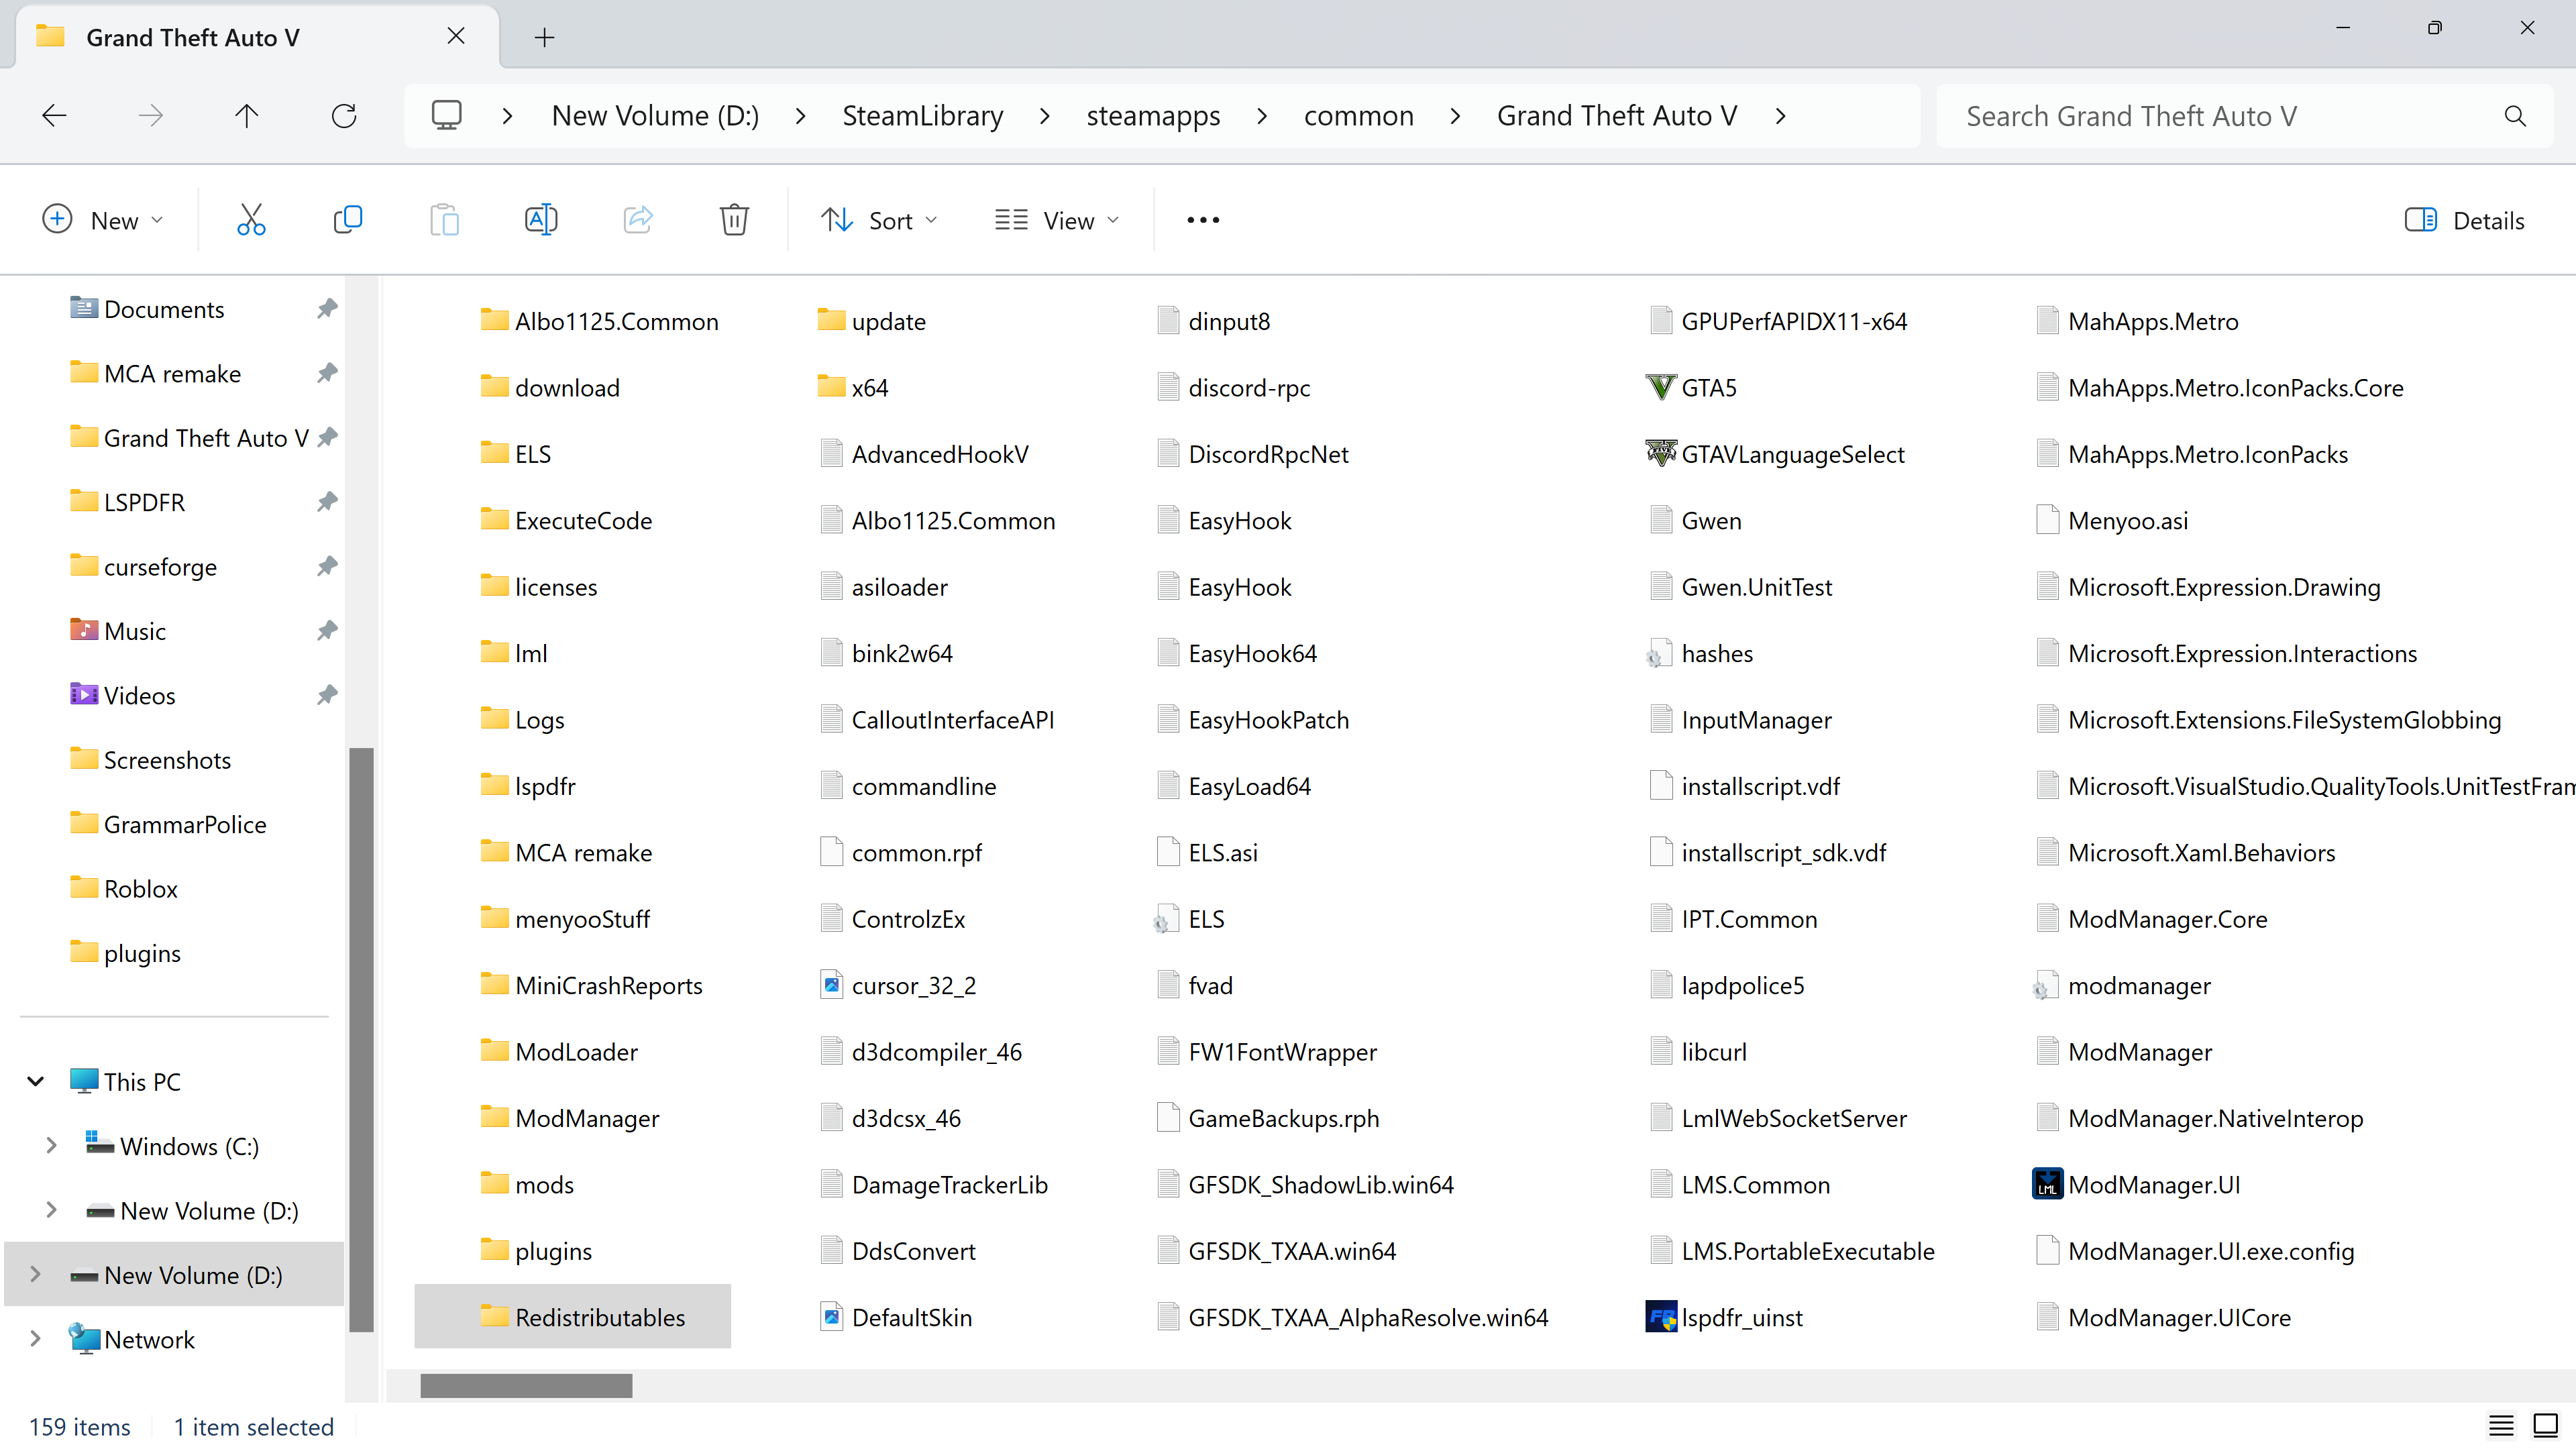Click the steamapps breadcrumb segment

coord(1153,116)
